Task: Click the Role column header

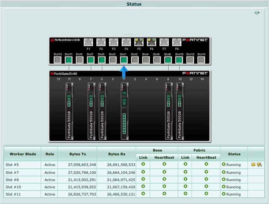Action: [50, 154]
